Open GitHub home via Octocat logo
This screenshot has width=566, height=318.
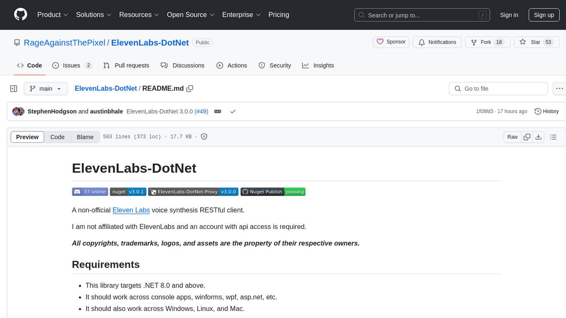(20, 15)
